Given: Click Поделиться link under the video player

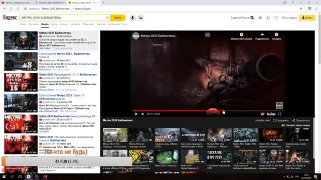Looking at the screenshot, I should [x=301, y=120].
